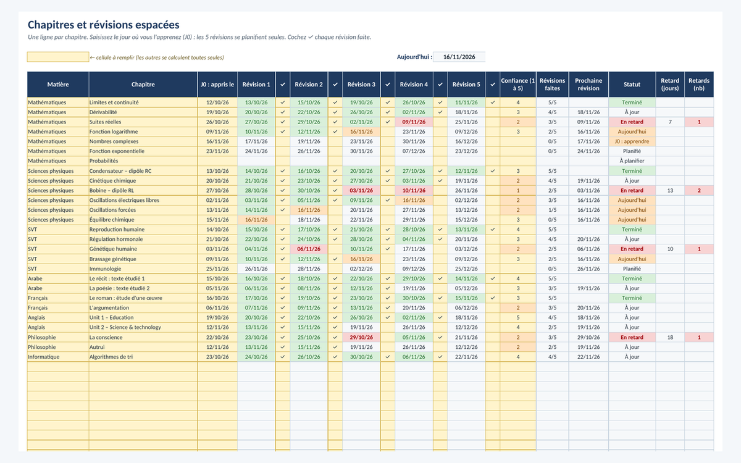
Task: Select the Retards (nb) header
Action: (699, 85)
